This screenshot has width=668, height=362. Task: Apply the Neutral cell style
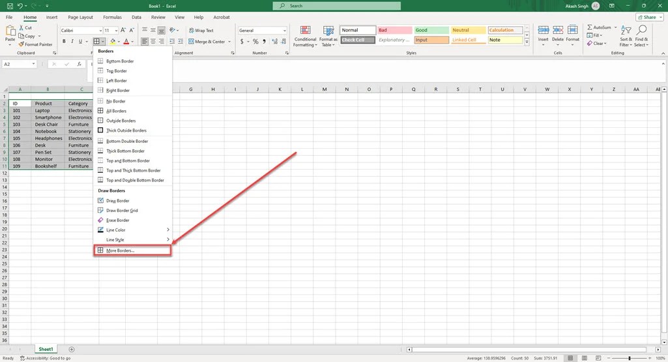pyautogui.click(x=468, y=30)
